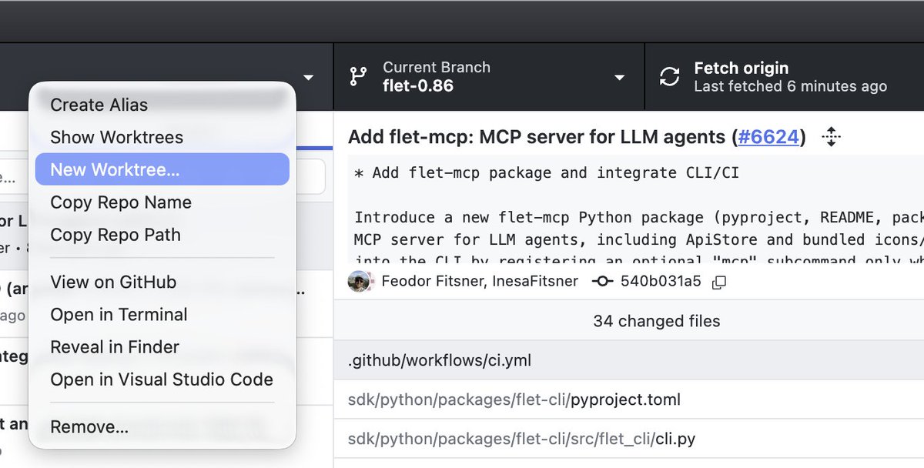The height and width of the screenshot is (468, 924).
Task: Select flet-cli pyproject.toml file row
Action: click(629, 399)
